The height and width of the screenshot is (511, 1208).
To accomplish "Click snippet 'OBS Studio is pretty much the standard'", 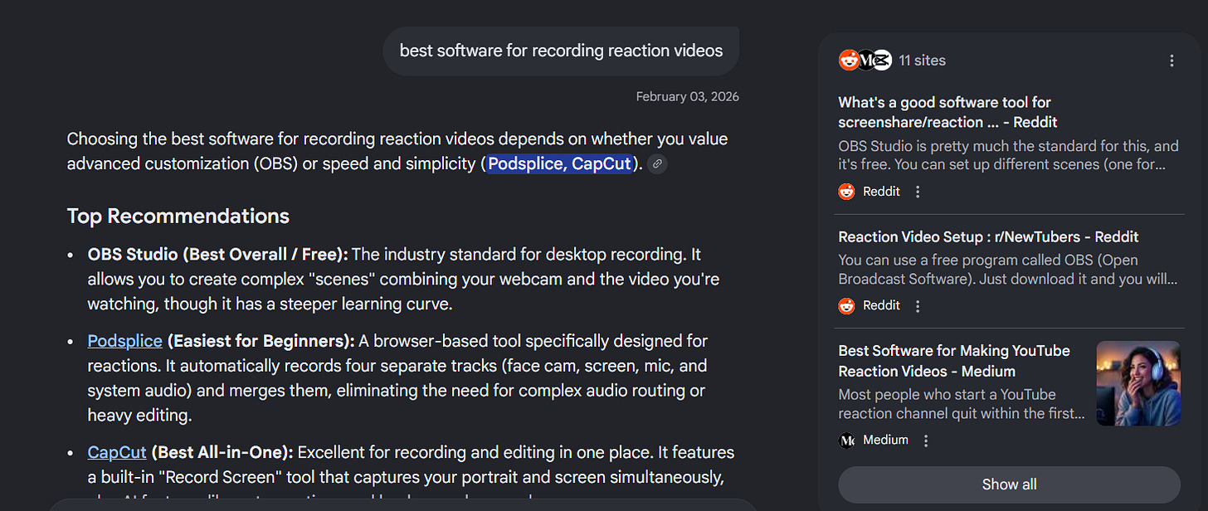I will (x=1008, y=155).
